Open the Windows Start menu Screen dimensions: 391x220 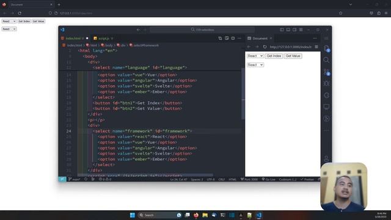click(x=133, y=215)
